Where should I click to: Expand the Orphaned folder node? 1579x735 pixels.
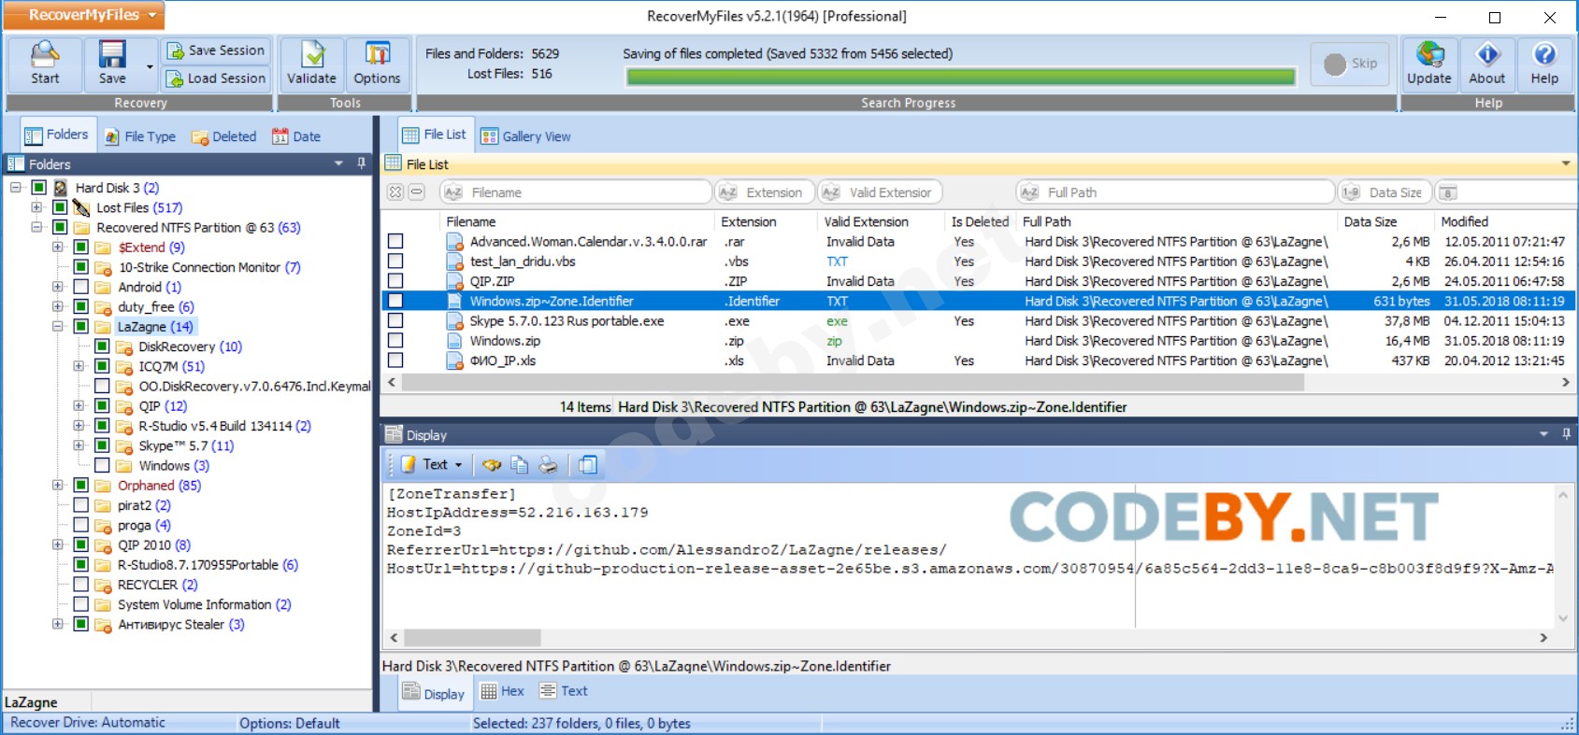(x=58, y=486)
